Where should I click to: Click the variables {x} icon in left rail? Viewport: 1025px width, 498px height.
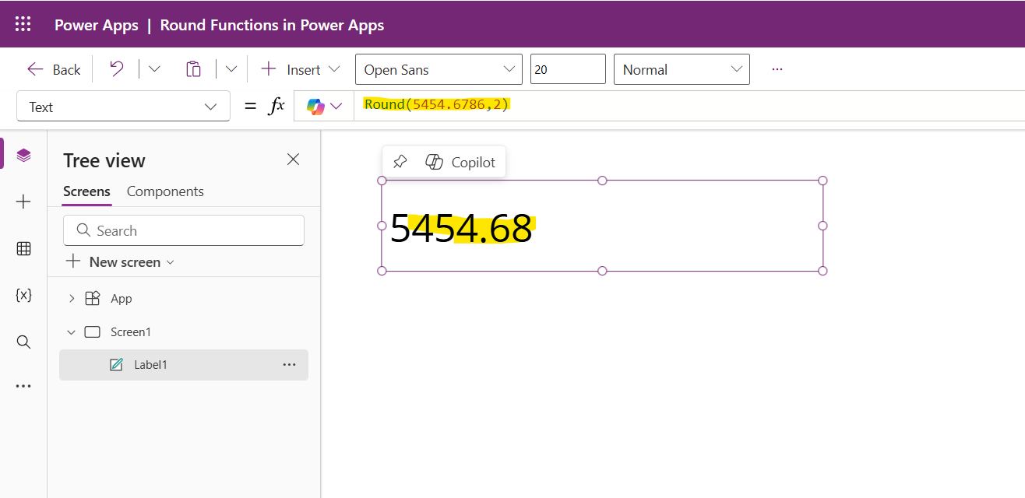pos(23,295)
